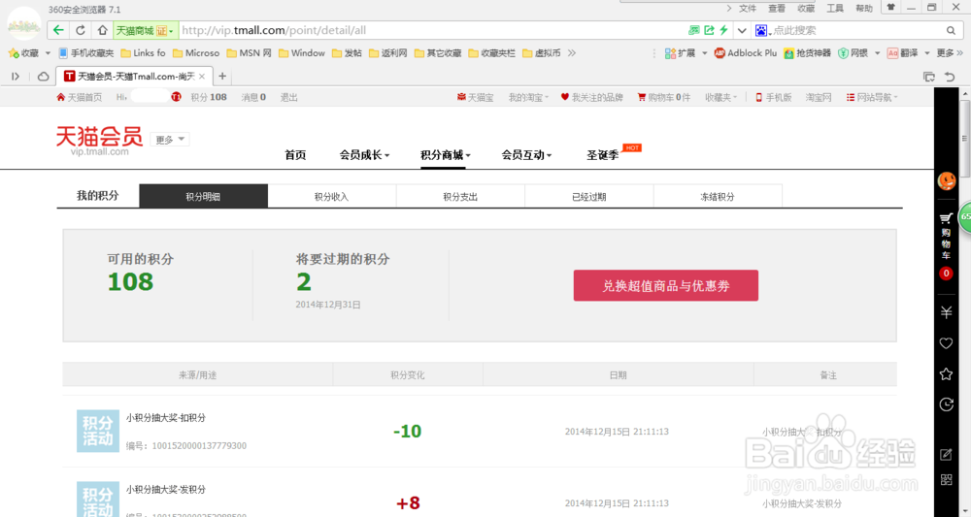The height and width of the screenshot is (517, 971).
Task: Open 我的淘宝 dropdown
Action: point(528,97)
